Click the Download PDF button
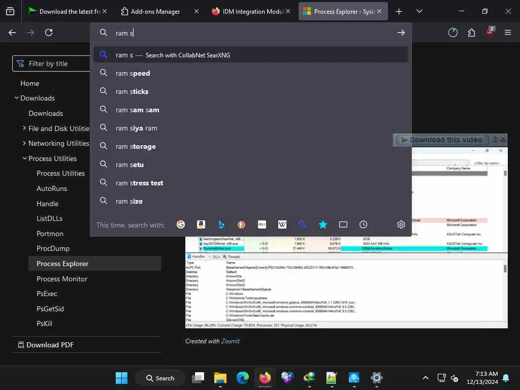The height and width of the screenshot is (390, 520). coord(46,345)
